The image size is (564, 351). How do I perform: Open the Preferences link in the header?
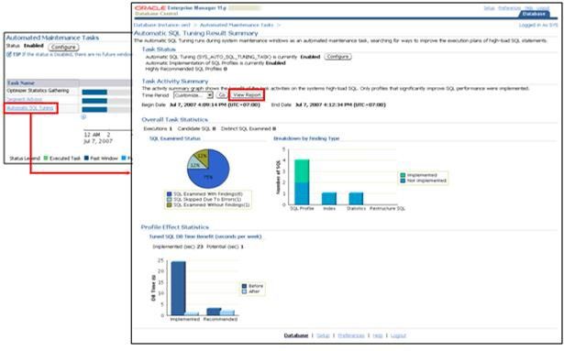coord(509,8)
